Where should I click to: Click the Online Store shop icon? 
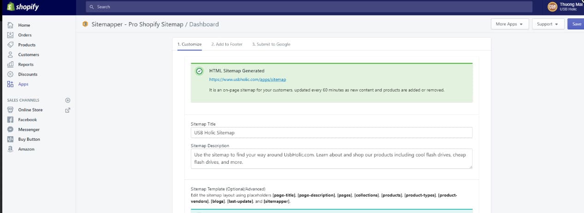pos(11,110)
